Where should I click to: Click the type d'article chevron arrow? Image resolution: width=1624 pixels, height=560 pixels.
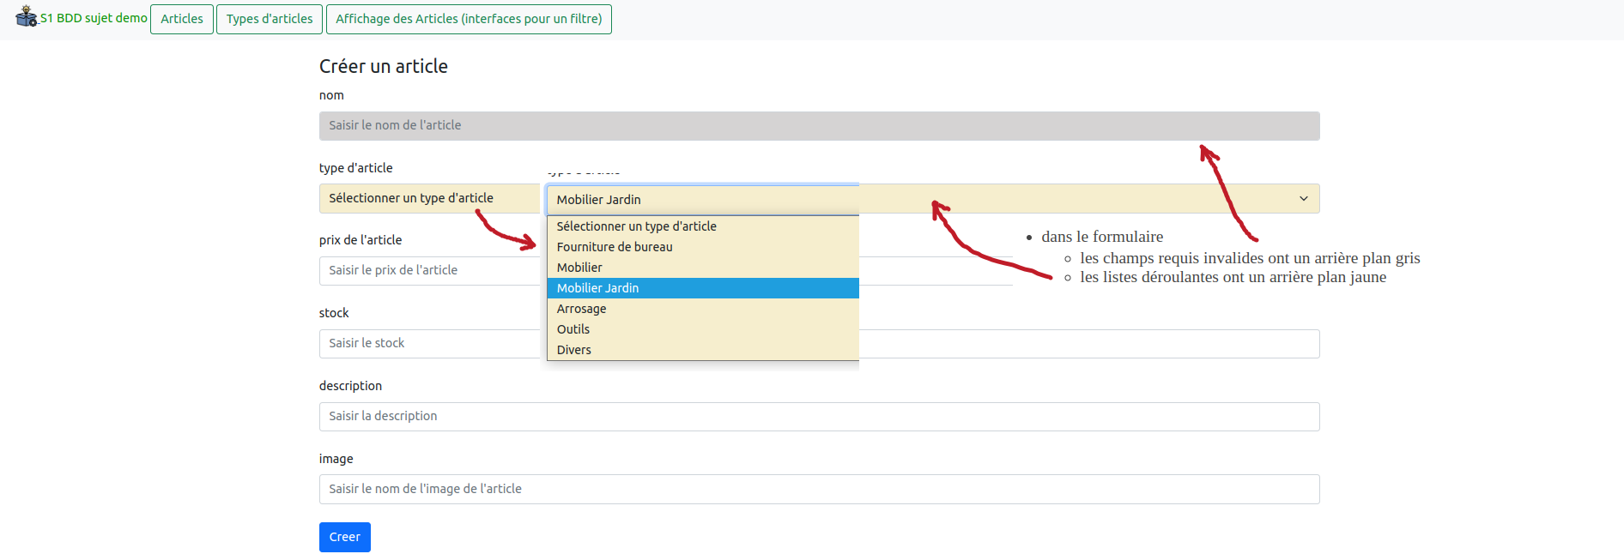(1303, 199)
